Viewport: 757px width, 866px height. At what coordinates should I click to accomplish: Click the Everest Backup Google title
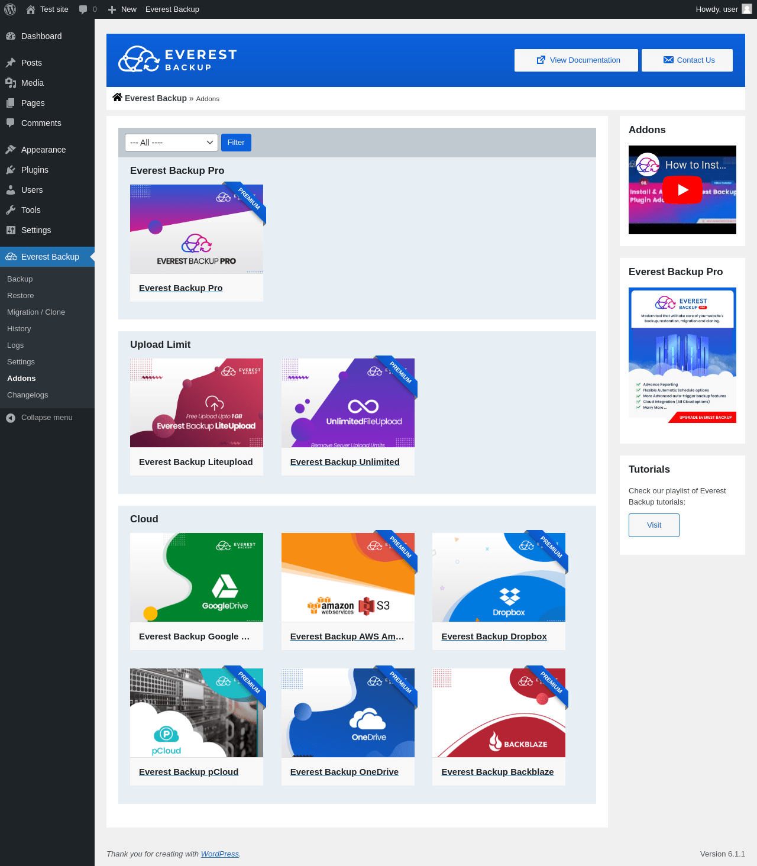pyautogui.click(x=194, y=636)
